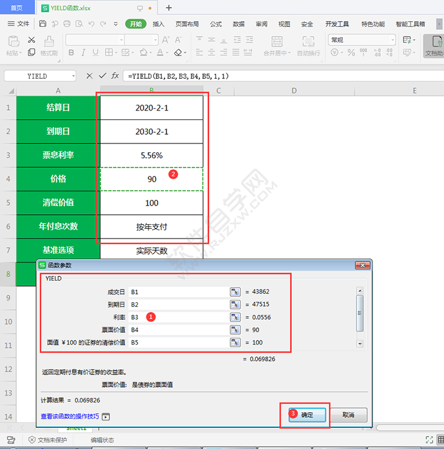The image size is (444, 449).
Task: Click the decrease decimal places icon
Action: tap(389, 52)
